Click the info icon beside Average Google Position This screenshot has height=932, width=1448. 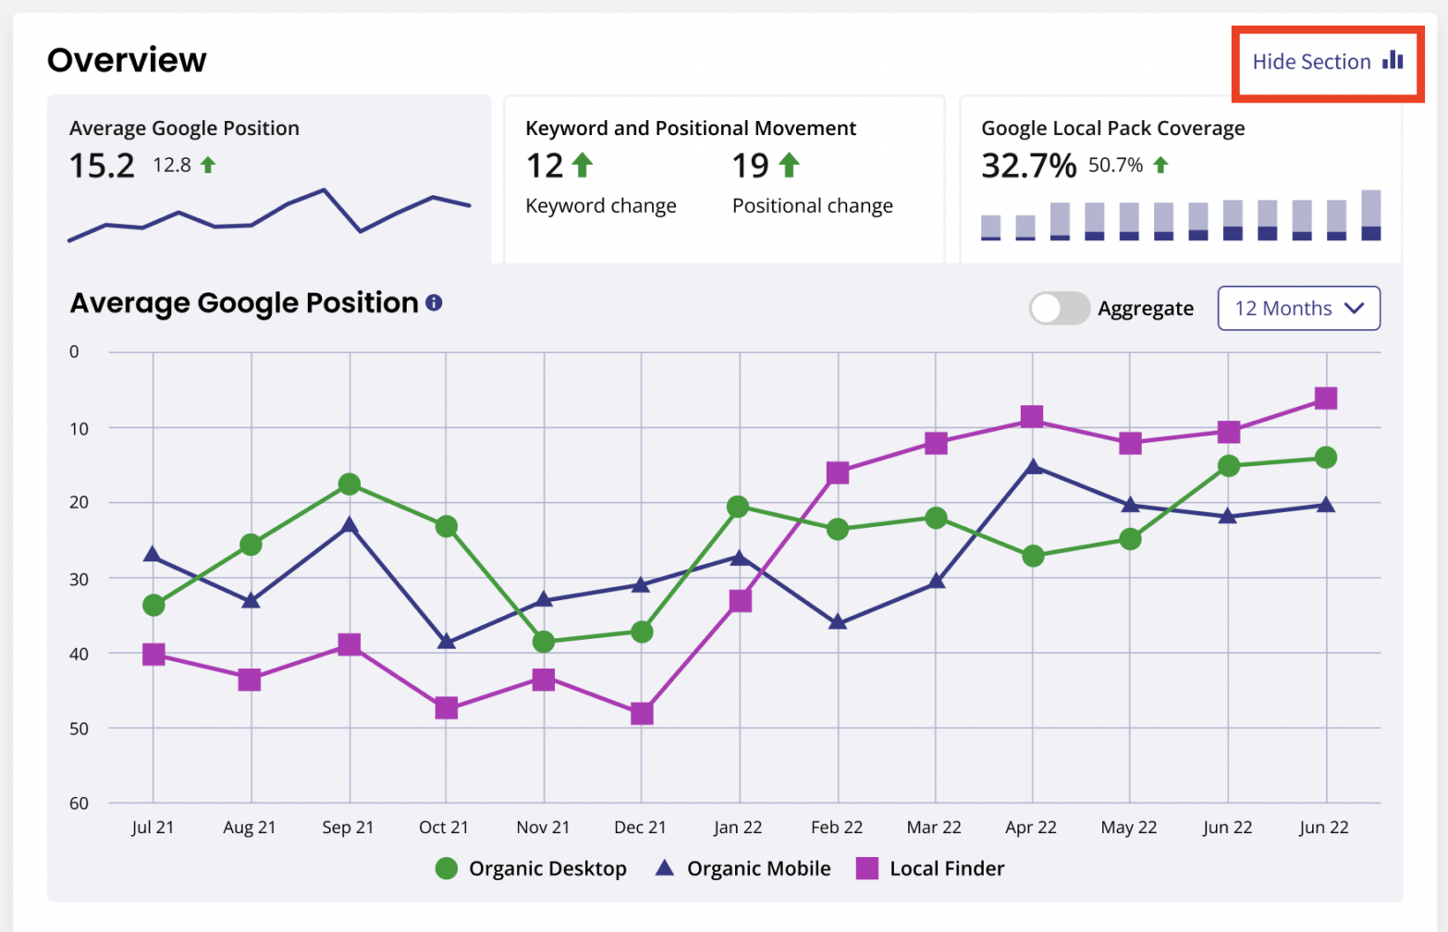pyautogui.click(x=434, y=302)
